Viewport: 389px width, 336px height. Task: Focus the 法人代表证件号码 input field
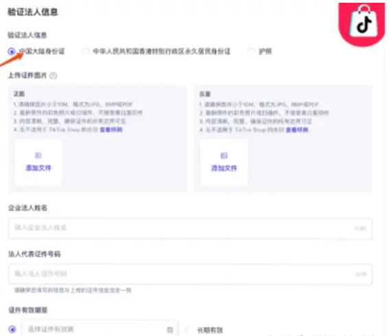[191, 274]
